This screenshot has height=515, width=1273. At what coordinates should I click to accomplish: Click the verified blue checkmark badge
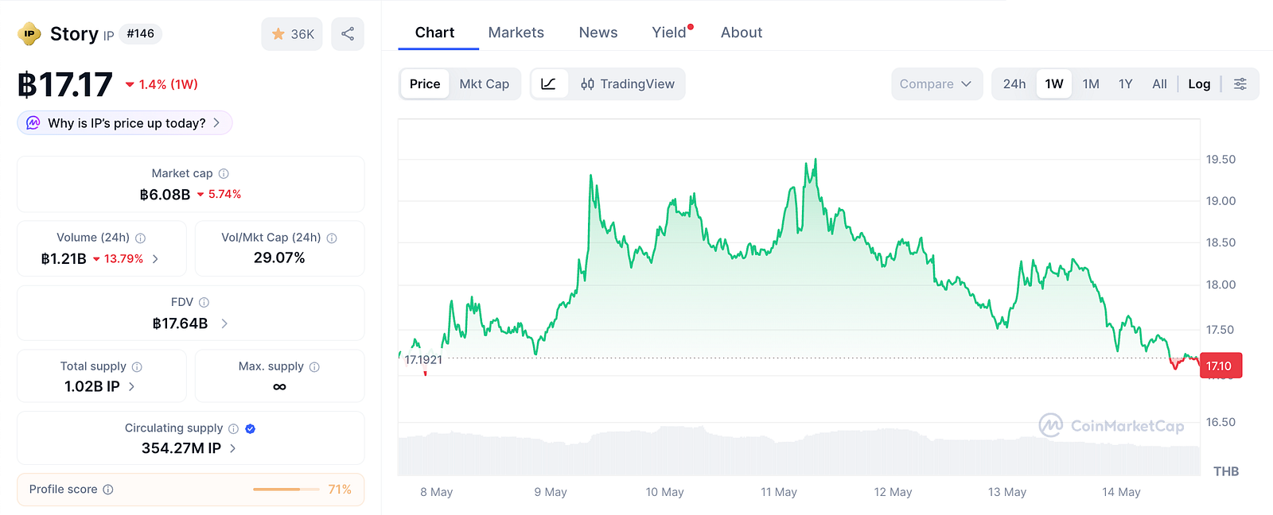251,428
